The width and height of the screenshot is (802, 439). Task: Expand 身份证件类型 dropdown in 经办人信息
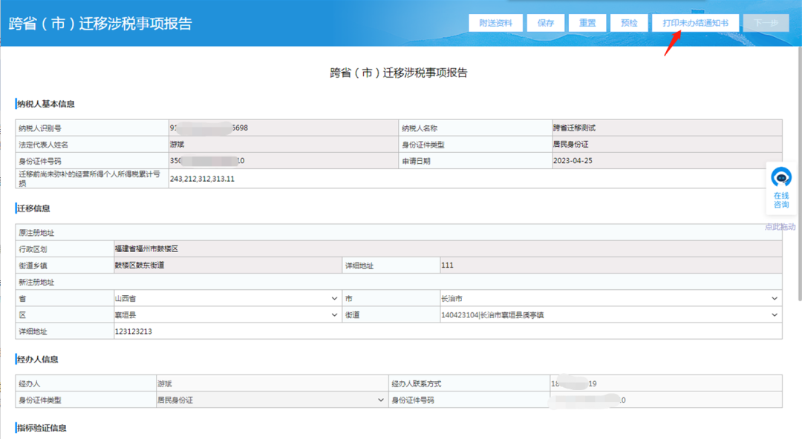tap(272, 400)
